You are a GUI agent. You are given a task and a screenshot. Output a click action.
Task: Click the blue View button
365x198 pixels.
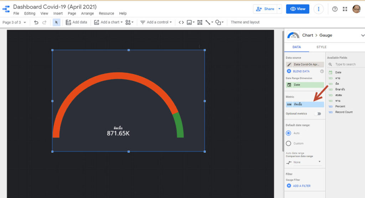click(x=298, y=9)
